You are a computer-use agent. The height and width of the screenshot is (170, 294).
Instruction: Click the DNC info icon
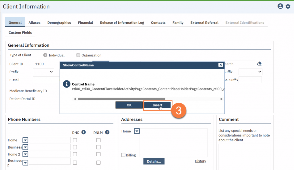click(x=84, y=132)
